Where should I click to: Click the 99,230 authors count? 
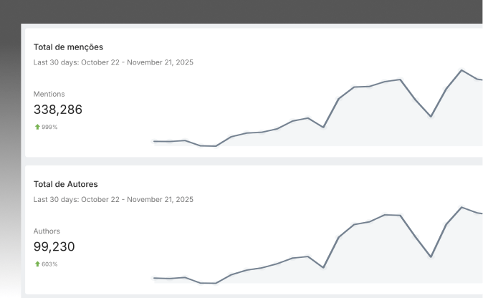54,247
